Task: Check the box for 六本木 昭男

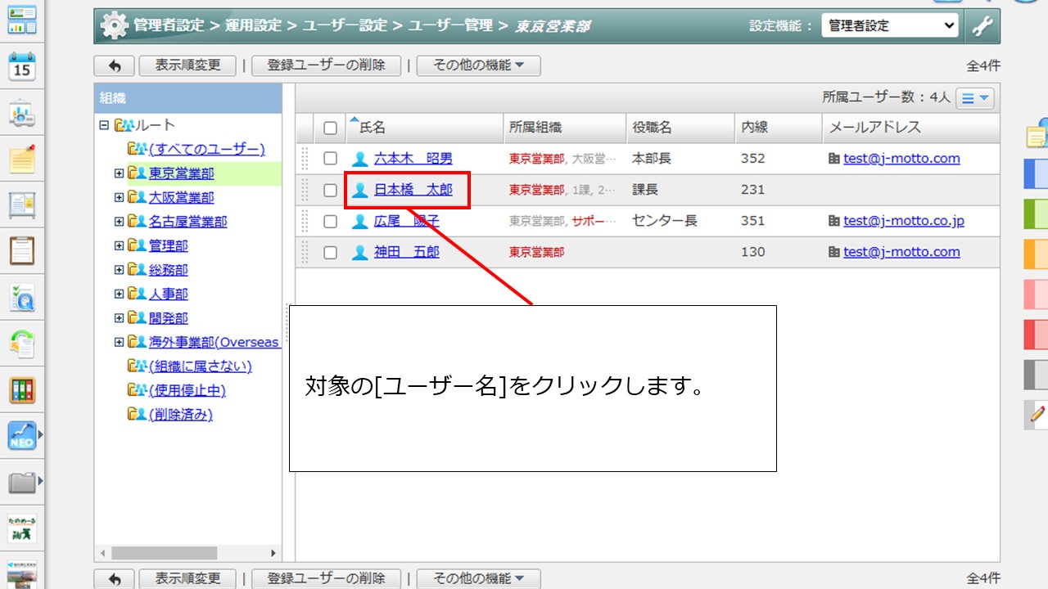Action: [330, 159]
